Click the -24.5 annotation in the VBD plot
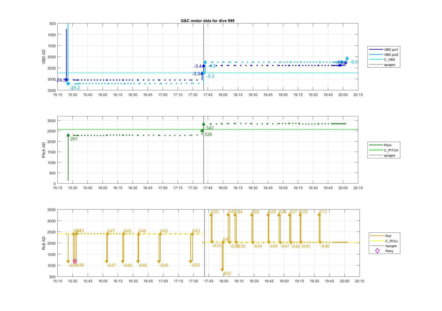This screenshot has height=311, width=442. [62, 80]
